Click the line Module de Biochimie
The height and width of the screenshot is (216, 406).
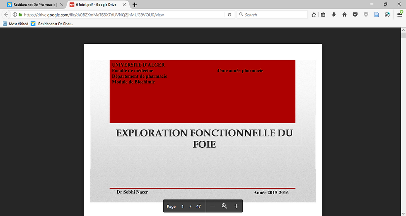(x=133, y=82)
